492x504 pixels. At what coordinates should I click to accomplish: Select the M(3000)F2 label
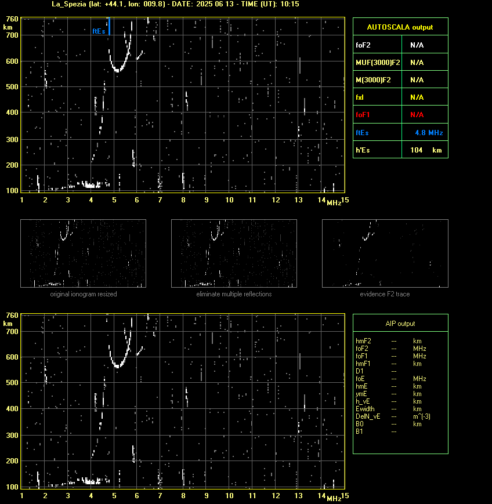(x=373, y=79)
